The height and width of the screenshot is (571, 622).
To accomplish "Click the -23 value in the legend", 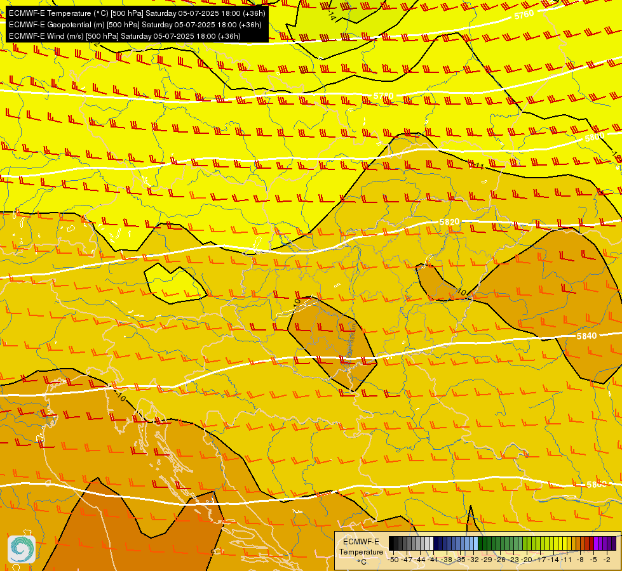I will [513, 560].
